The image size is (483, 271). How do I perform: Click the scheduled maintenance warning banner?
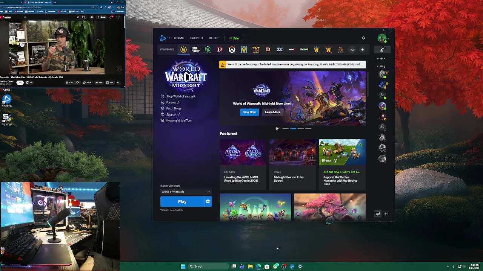(x=292, y=64)
